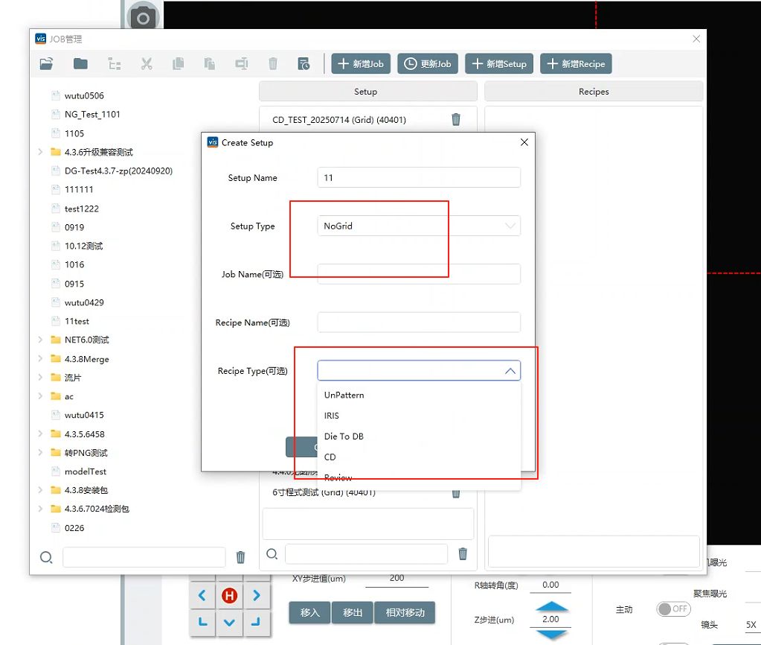Click the open folder icon in toolbar
Viewport: 761px width, 645px height.
[46, 64]
